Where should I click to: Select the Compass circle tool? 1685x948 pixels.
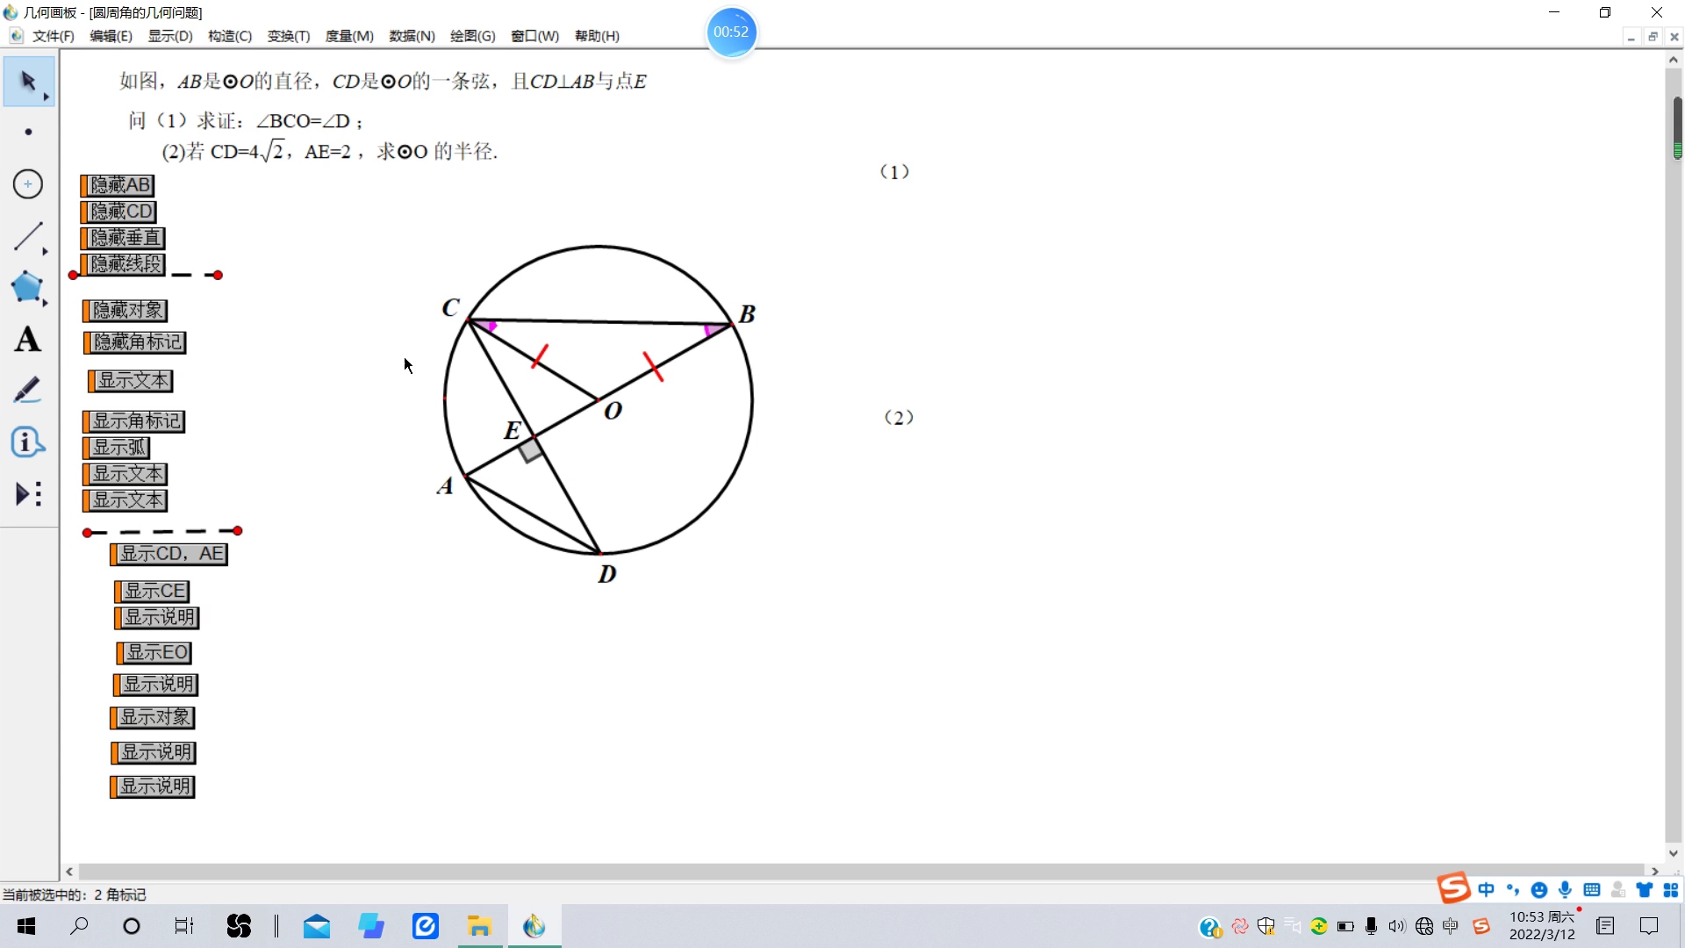pyautogui.click(x=26, y=183)
